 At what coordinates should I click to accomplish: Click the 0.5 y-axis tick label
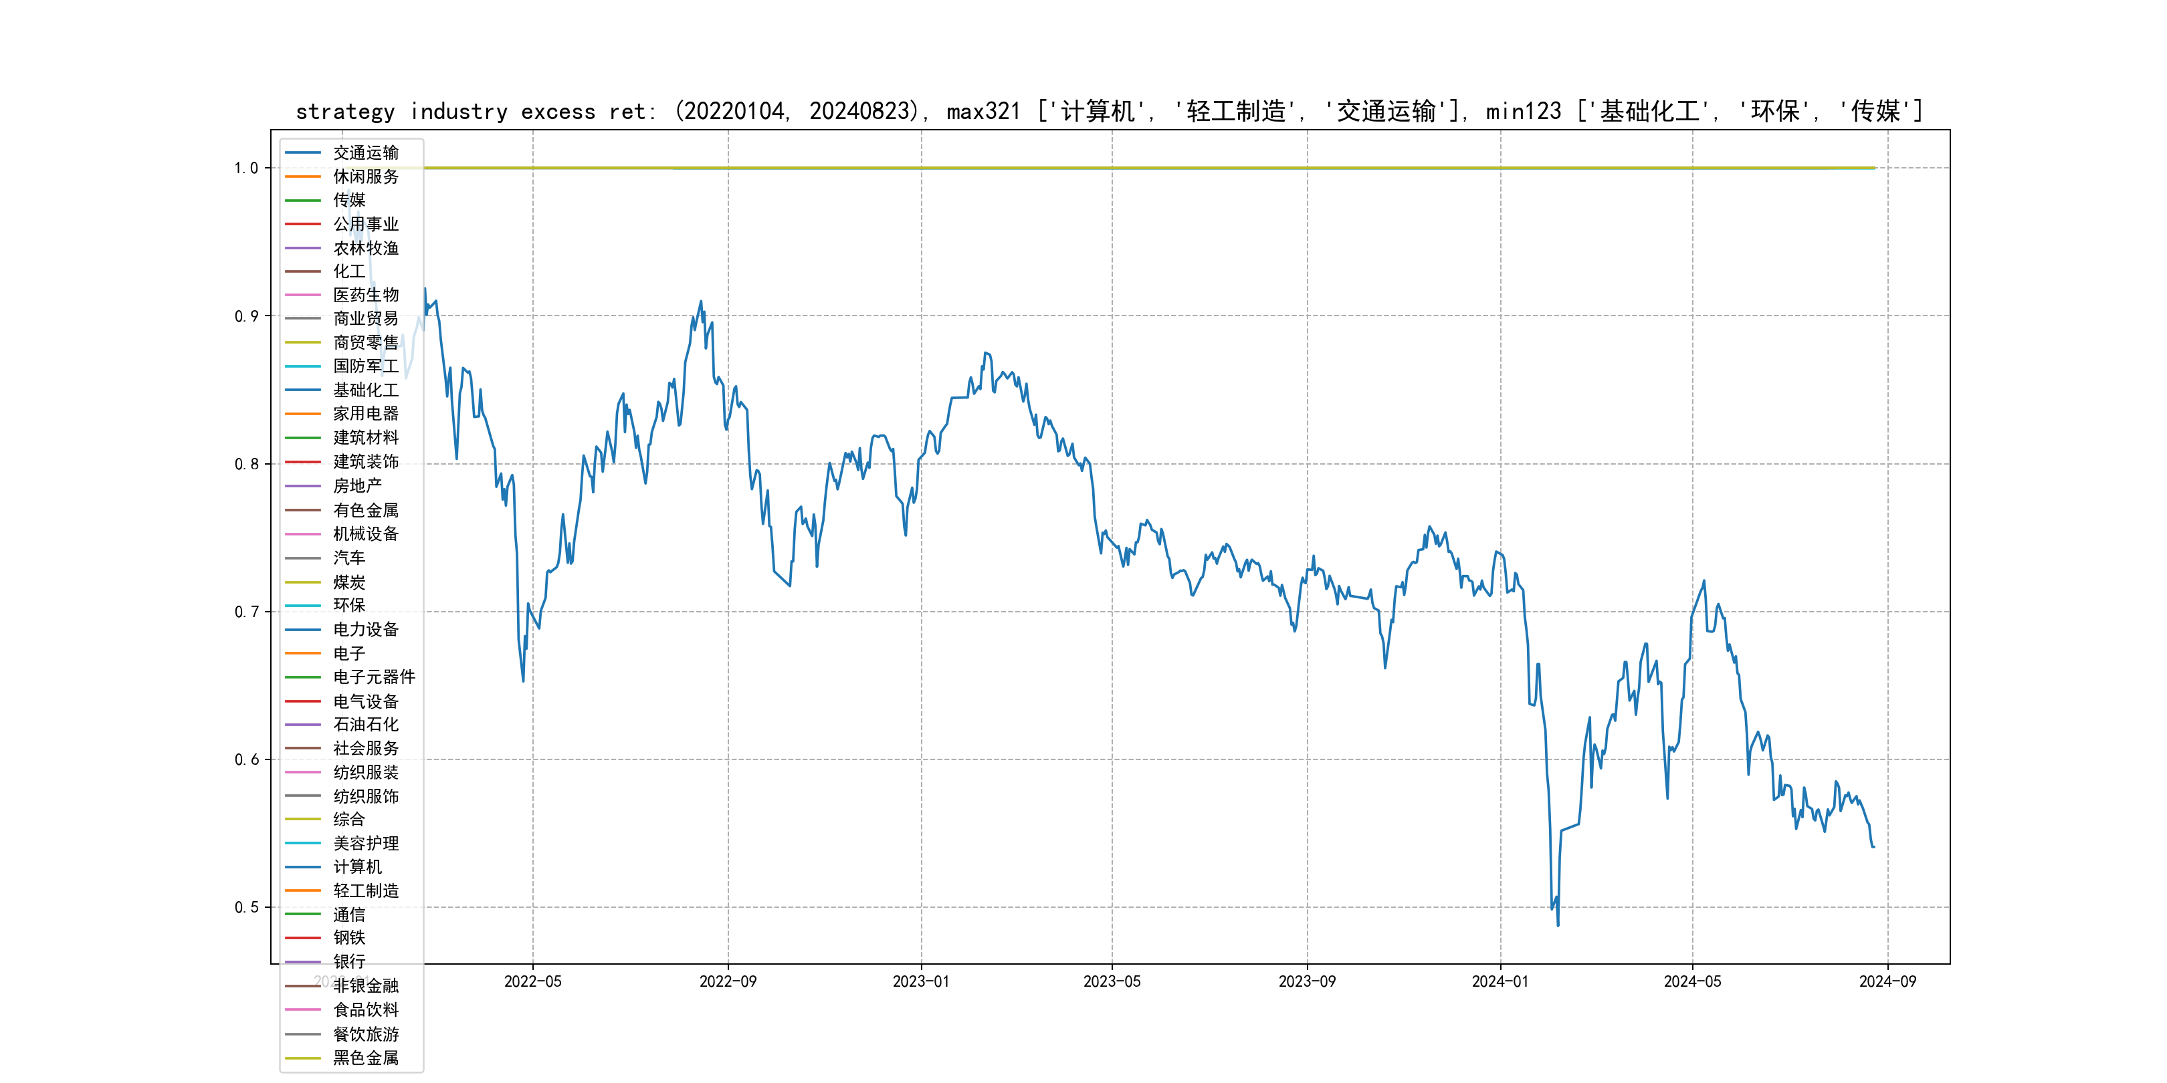tap(247, 907)
